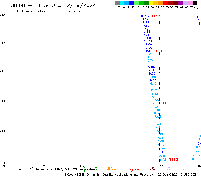Click the wave height value 8.96
Viewport: 201px width, 177px height.
(162, 156)
